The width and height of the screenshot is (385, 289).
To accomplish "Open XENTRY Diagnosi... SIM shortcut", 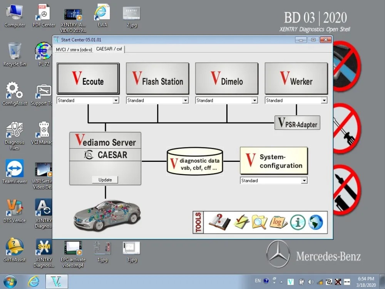I will [x=44, y=253].
